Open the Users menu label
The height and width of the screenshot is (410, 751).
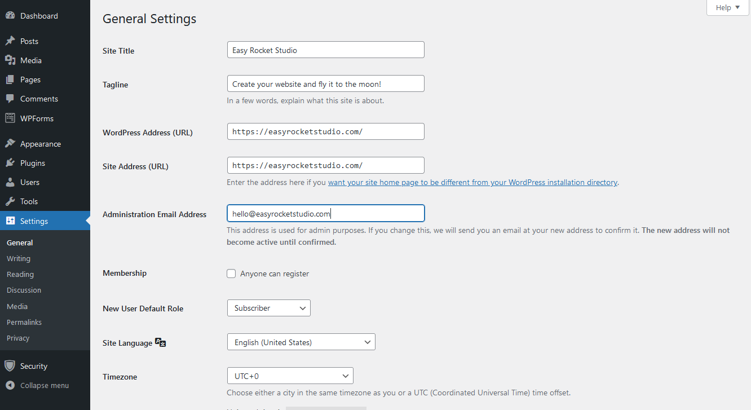click(x=30, y=182)
